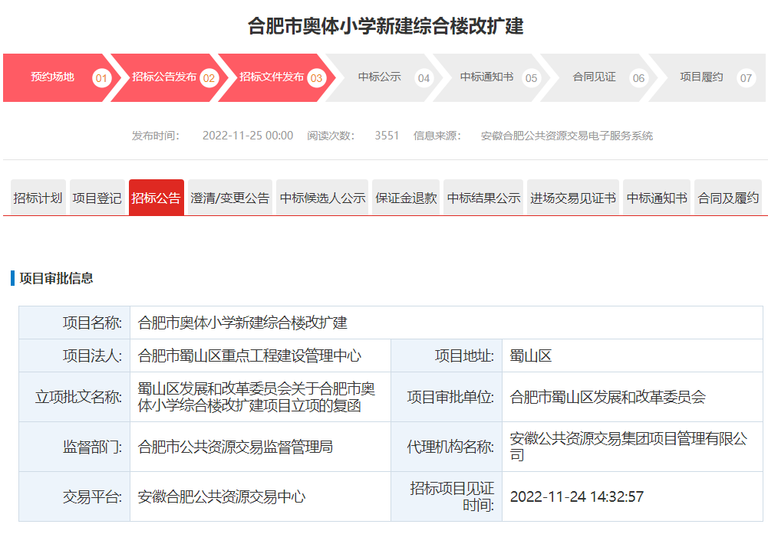The image size is (768, 534).
Task: Click the 合肥市蜀山区重点工程建设管理中心 cell
Action: pos(260,355)
